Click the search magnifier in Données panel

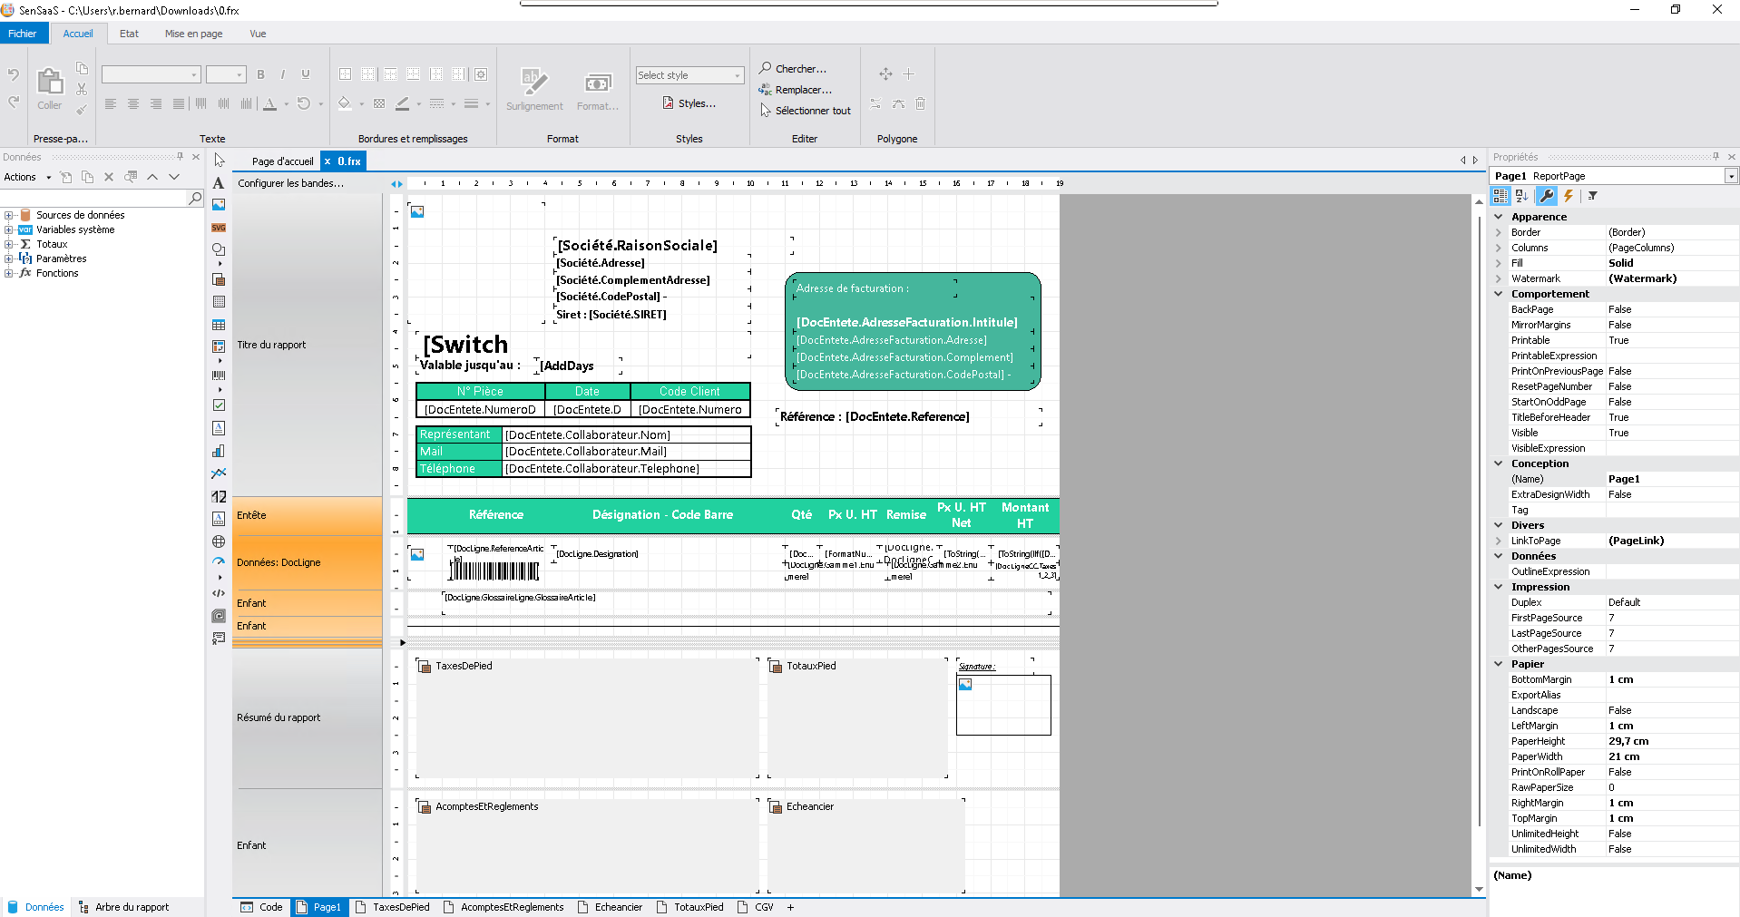click(194, 198)
